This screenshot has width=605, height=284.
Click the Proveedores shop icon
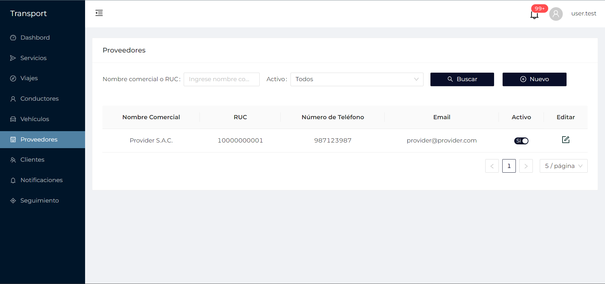[13, 139]
